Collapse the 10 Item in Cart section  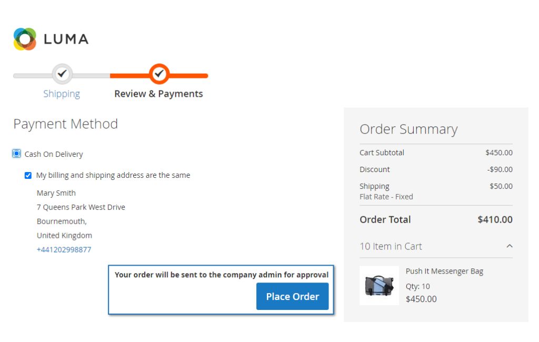[x=510, y=246]
